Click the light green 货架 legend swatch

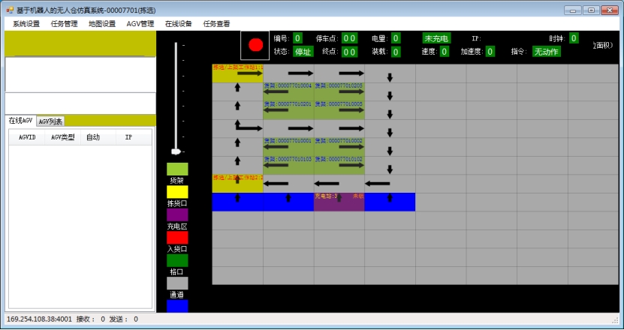[177, 169]
